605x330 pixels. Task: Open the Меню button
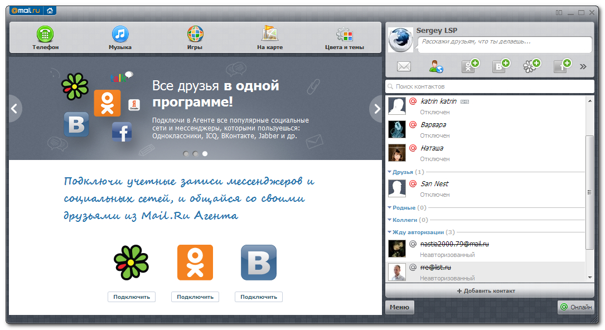click(x=399, y=307)
